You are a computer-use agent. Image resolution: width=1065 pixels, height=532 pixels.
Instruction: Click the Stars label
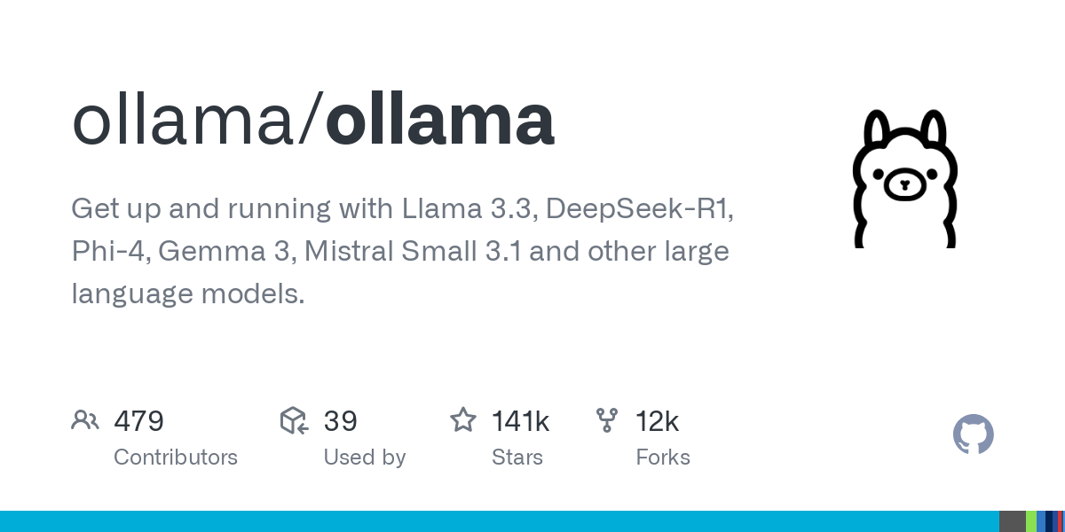pos(517,458)
